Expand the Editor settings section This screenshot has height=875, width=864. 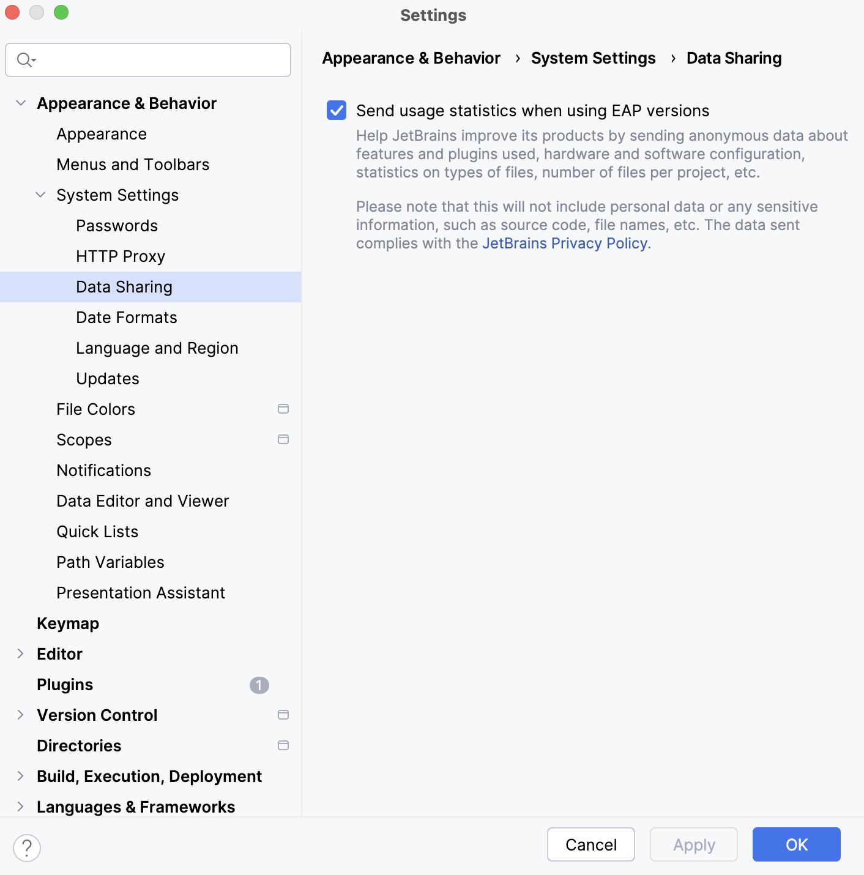[x=21, y=653]
